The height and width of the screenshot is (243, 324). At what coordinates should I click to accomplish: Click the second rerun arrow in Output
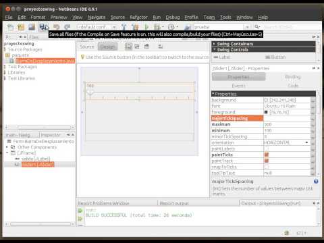click(x=80, y=219)
